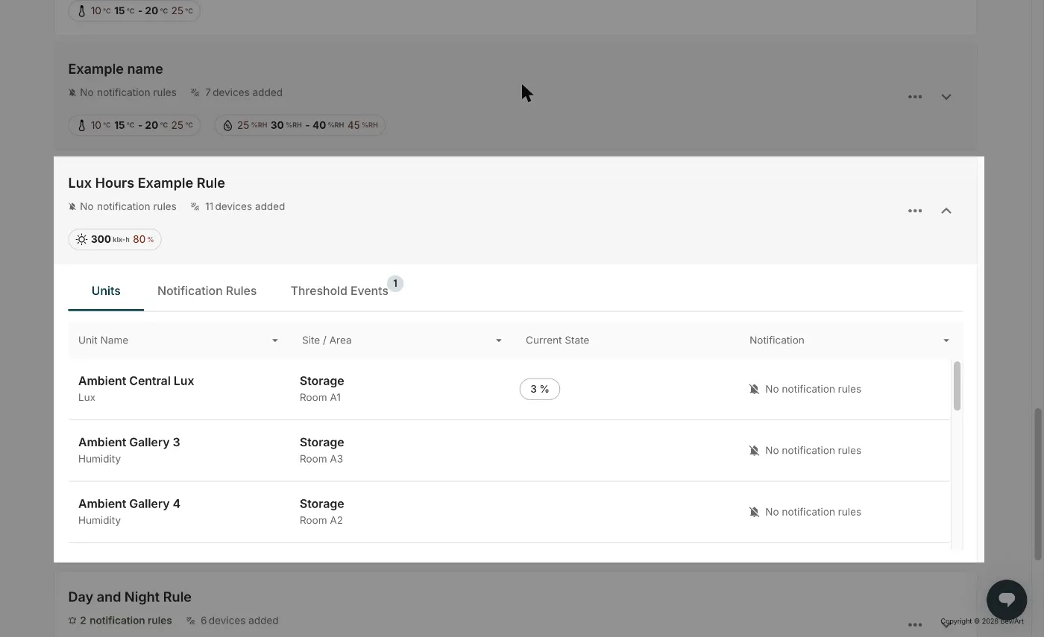This screenshot has width=1044, height=637.
Task: Sort by Unit Name column arrow
Action: [275, 340]
